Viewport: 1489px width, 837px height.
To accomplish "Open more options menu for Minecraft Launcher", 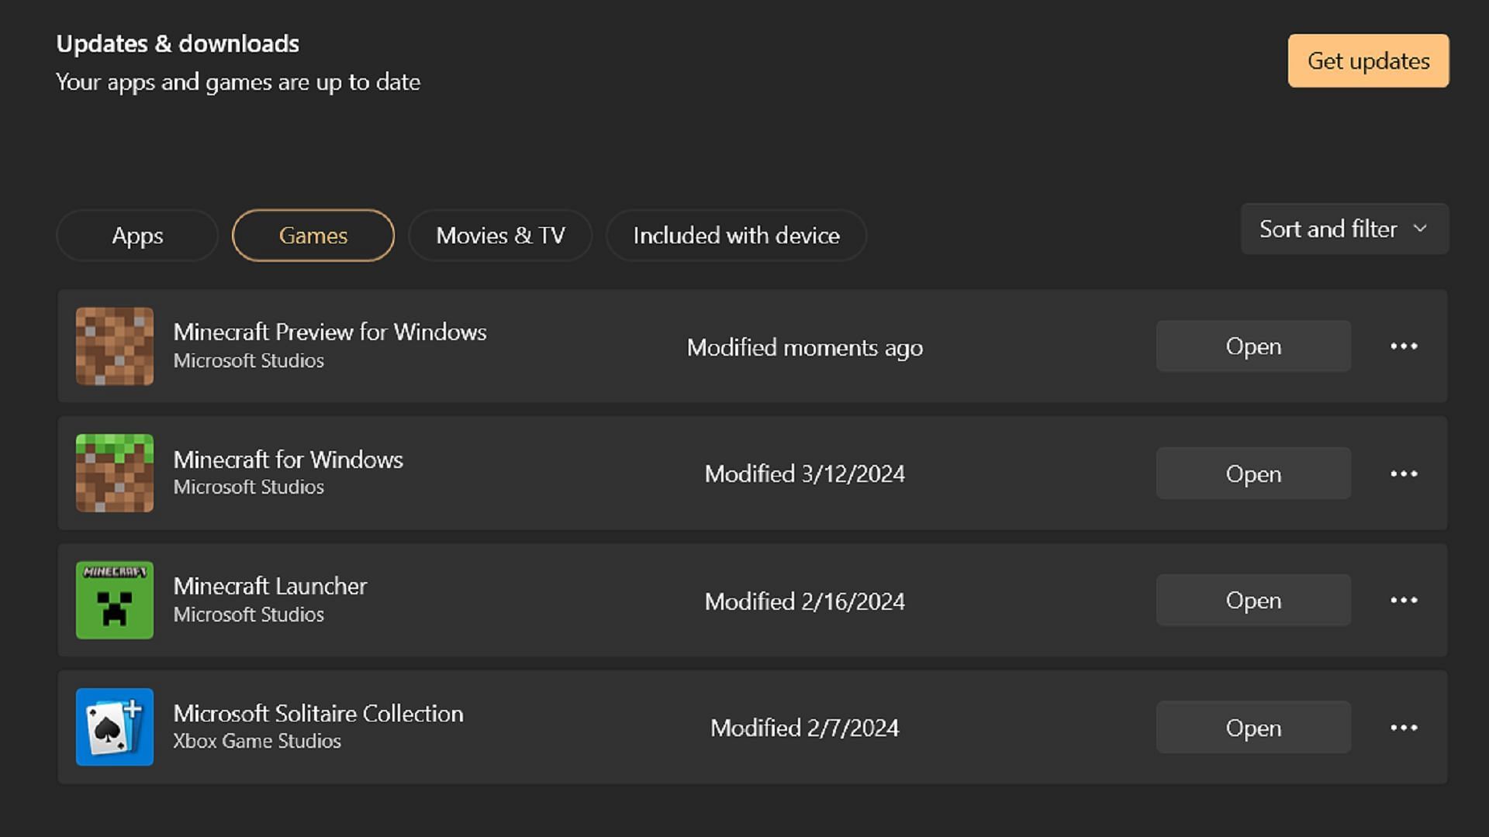I will [1404, 601].
